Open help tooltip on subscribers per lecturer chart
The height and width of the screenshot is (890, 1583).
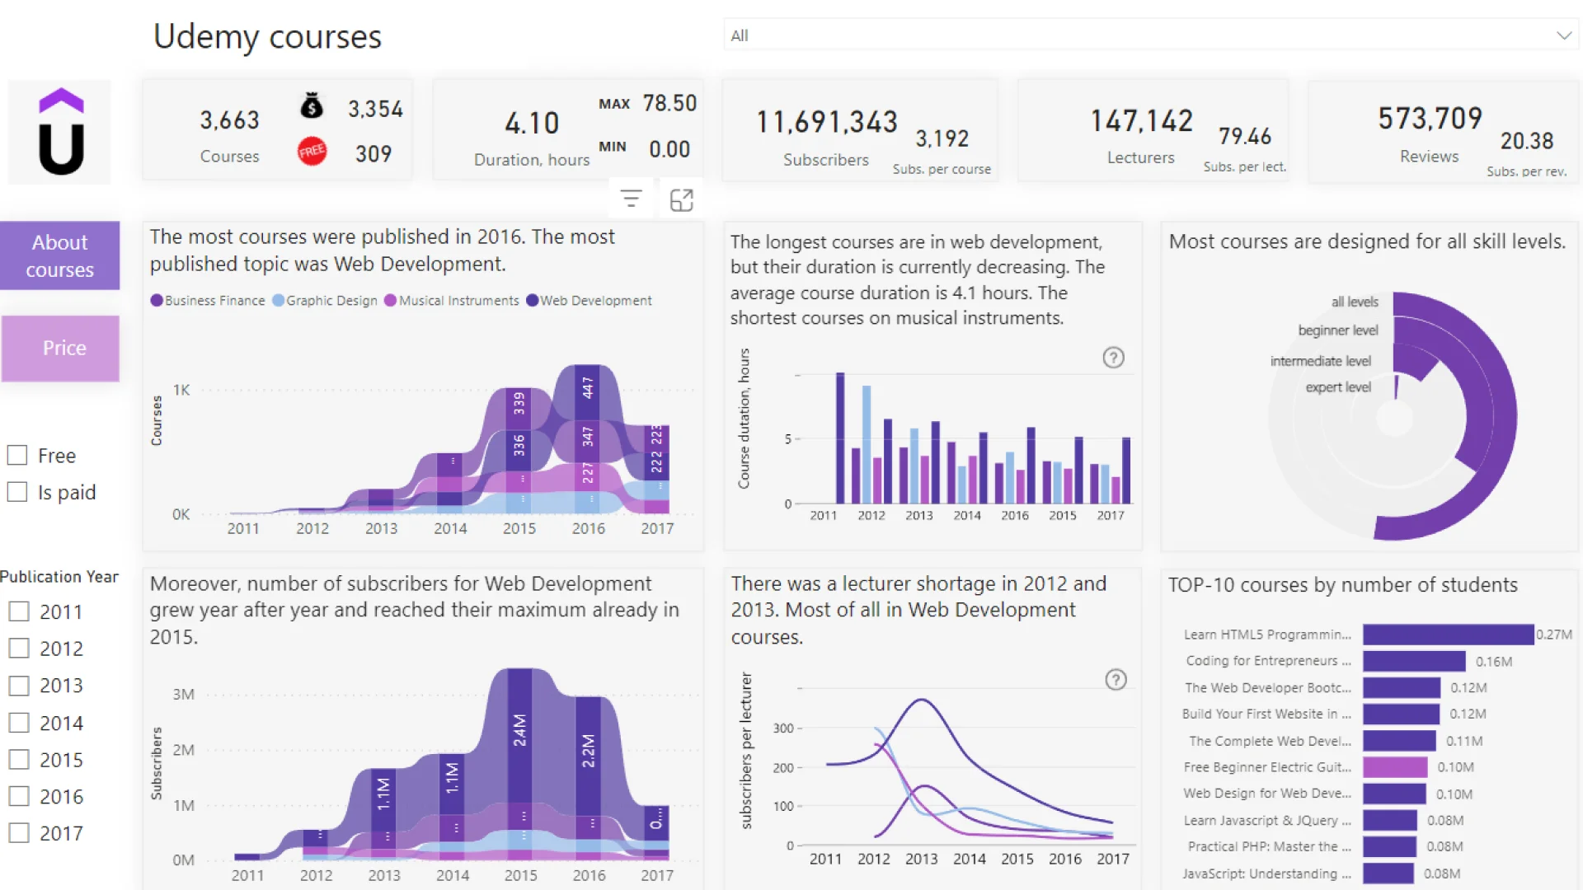[1116, 680]
